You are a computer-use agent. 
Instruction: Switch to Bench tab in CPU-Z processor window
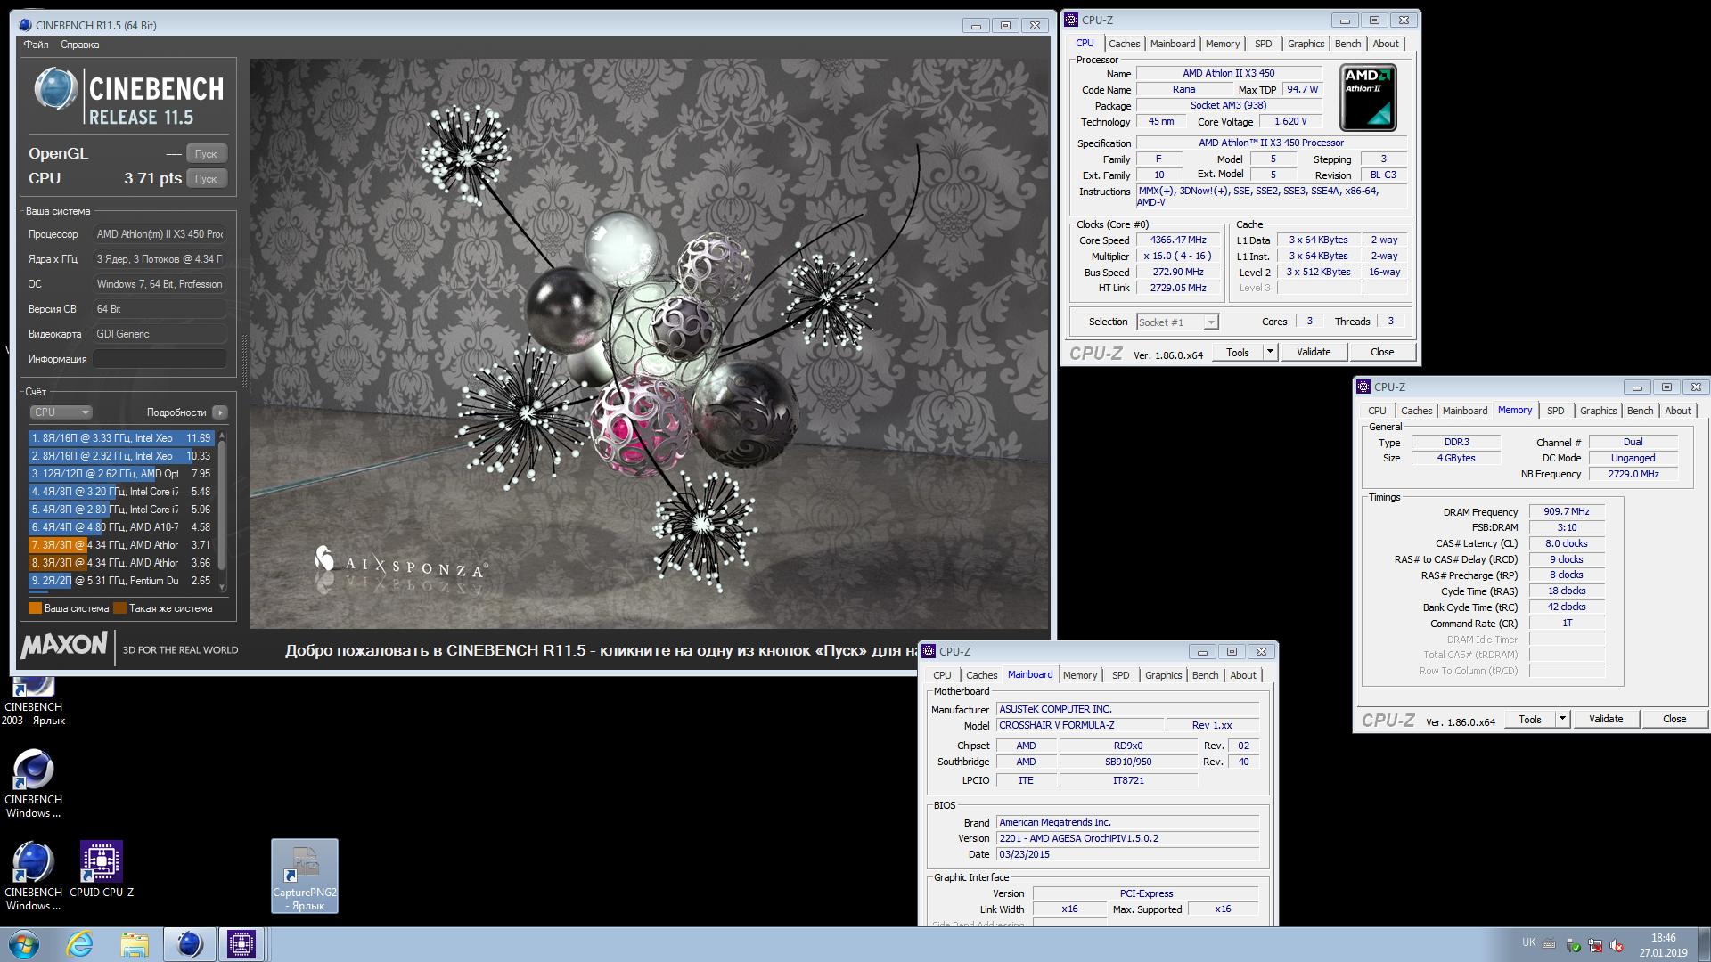[1347, 44]
